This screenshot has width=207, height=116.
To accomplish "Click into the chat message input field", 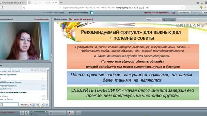I will point(9,105).
